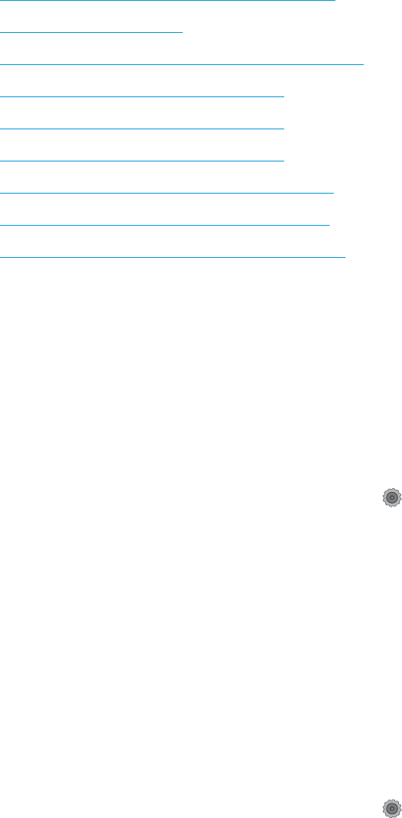Open the first of three equal-length links
This screenshot has height=818, width=402.
(x=142, y=96)
